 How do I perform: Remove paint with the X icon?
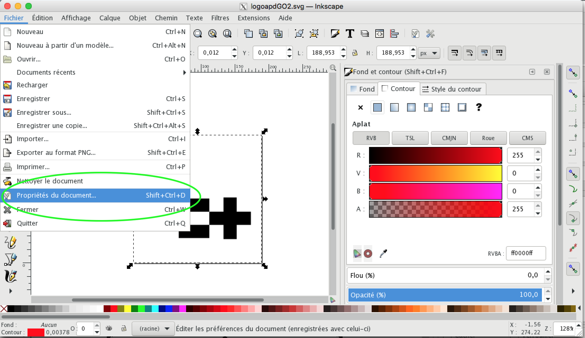coord(360,107)
